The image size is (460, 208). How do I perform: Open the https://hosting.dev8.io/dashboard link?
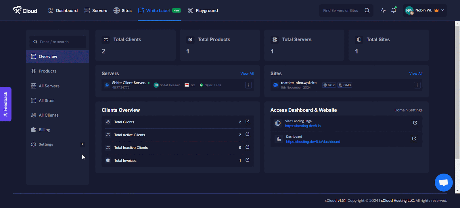click(x=313, y=142)
